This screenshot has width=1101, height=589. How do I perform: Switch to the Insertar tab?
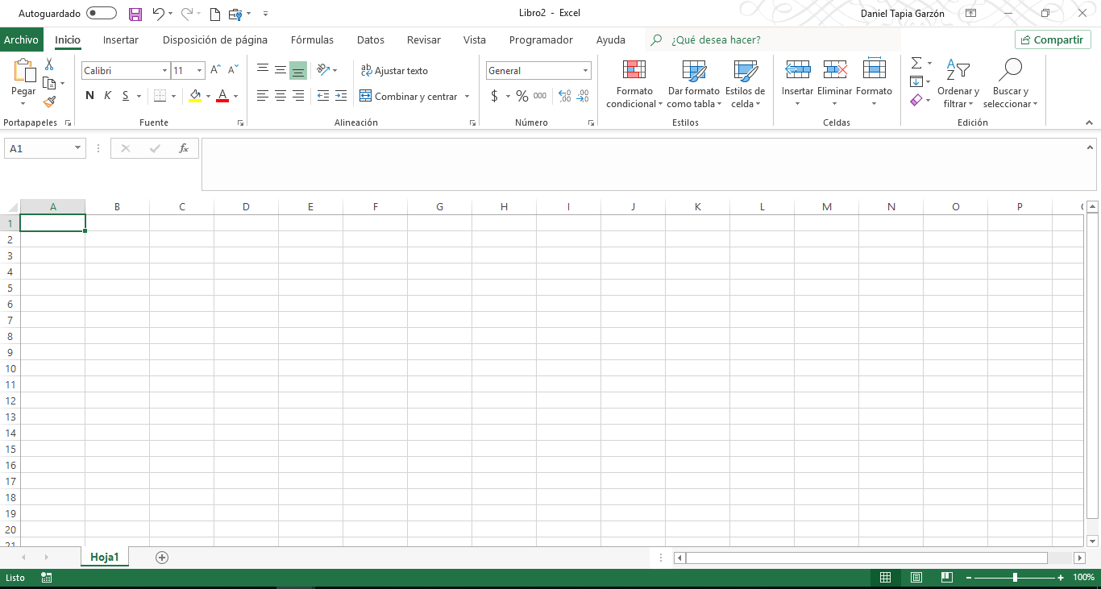point(121,39)
